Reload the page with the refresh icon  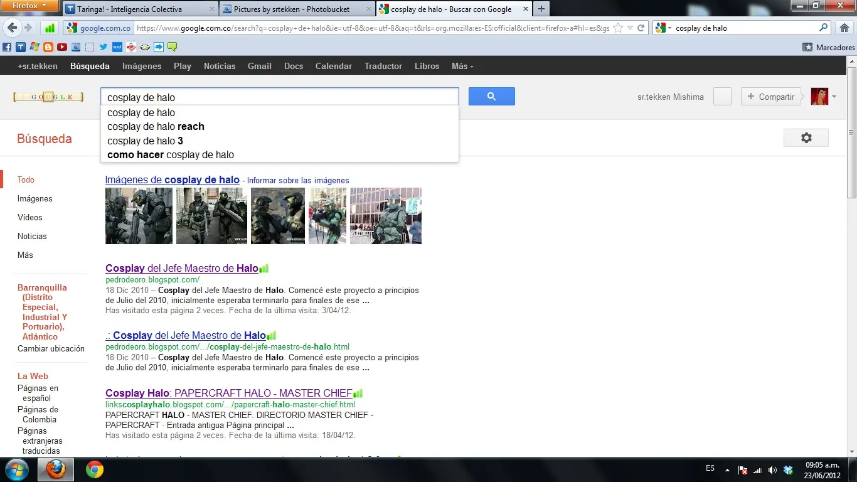click(x=641, y=28)
